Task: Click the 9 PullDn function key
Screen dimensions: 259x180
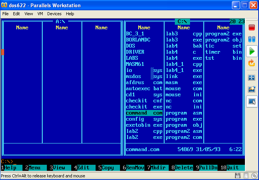Action: [x=207, y=167]
